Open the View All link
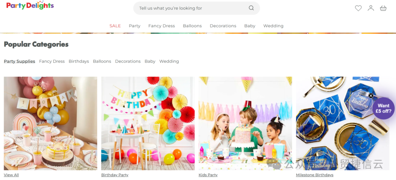This screenshot has width=396, height=180. [11, 175]
